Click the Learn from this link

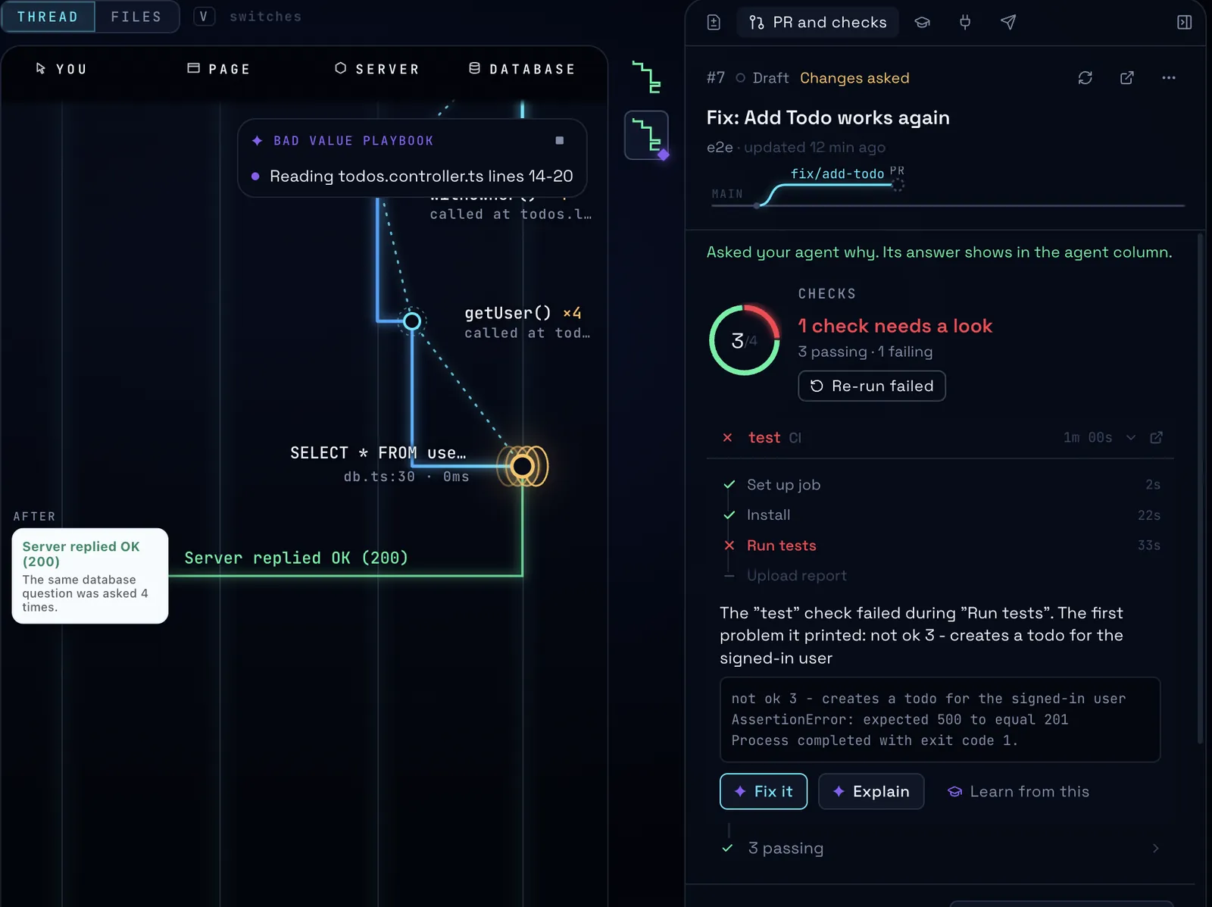pyautogui.click(x=1018, y=791)
